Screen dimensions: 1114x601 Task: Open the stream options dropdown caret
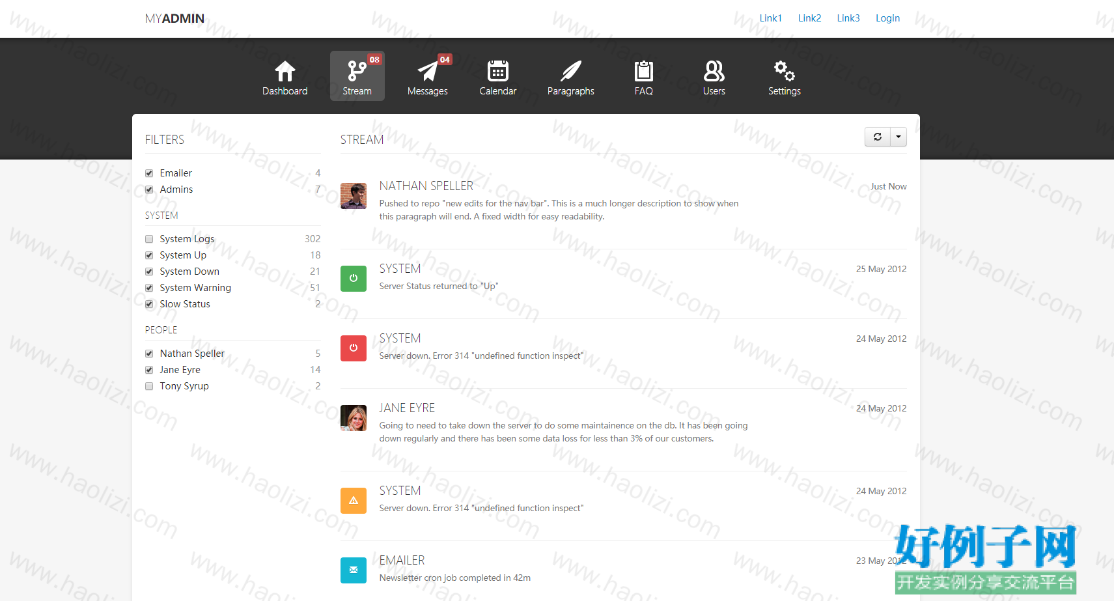(898, 137)
